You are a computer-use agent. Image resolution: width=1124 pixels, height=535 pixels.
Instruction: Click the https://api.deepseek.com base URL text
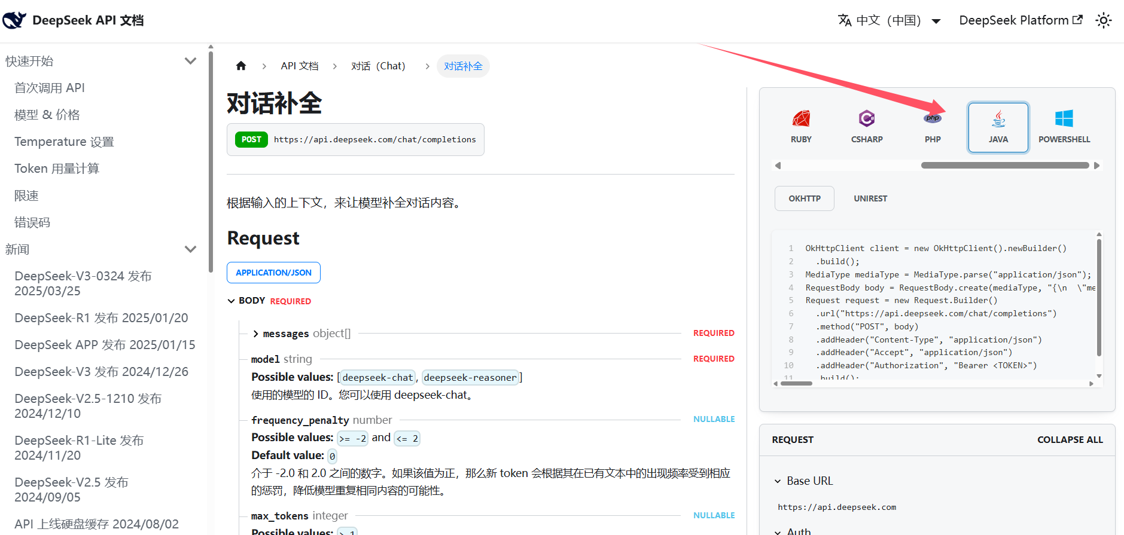837,508
